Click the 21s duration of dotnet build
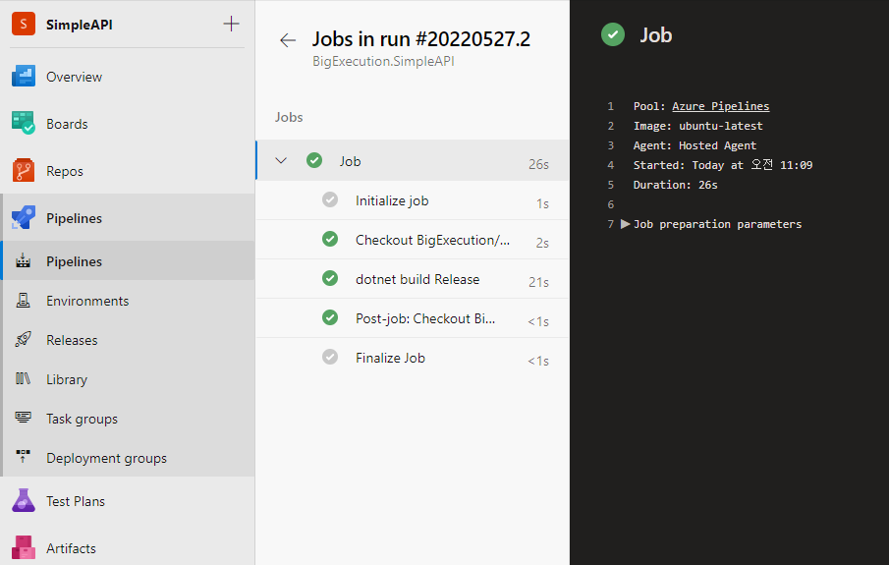The image size is (889, 565). point(538,282)
